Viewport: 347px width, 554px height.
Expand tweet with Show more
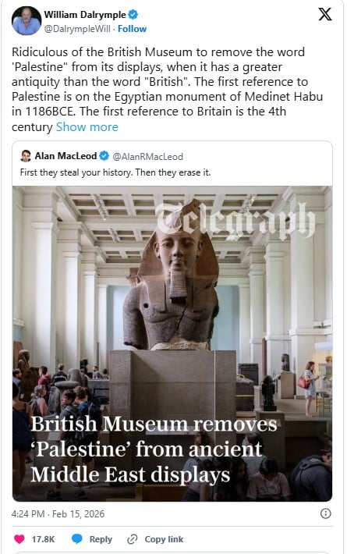click(x=87, y=127)
